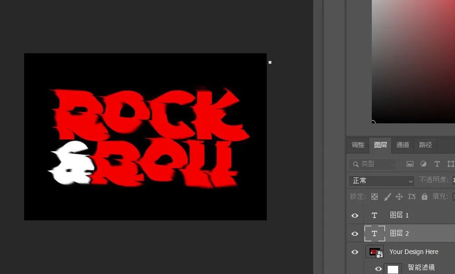Click the type layer filter icon

(x=437, y=164)
